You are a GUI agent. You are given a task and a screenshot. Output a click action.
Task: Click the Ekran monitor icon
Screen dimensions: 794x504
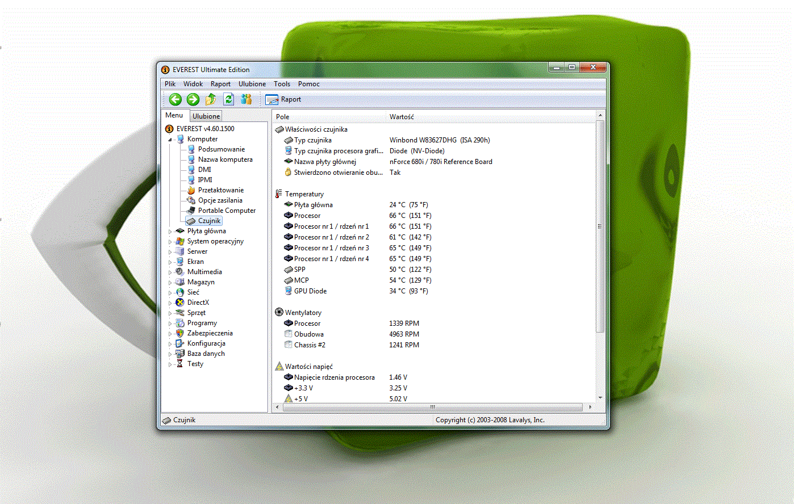pos(180,262)
